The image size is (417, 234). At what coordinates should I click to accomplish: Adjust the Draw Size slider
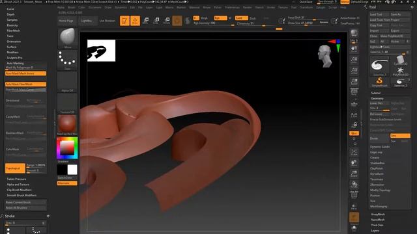[x=308, y=23]
